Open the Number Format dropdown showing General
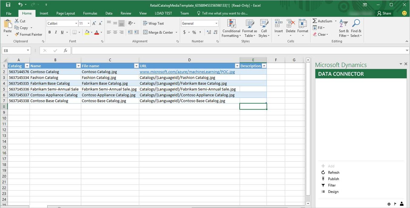The width and height of the screenshot is (410, 208). [x=216, y=23]
